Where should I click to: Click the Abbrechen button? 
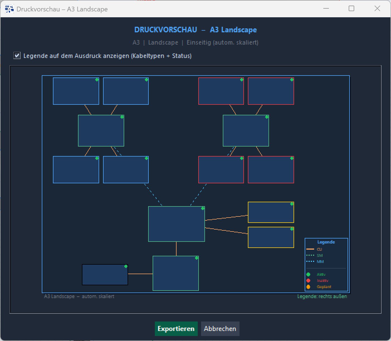[220, 329]
